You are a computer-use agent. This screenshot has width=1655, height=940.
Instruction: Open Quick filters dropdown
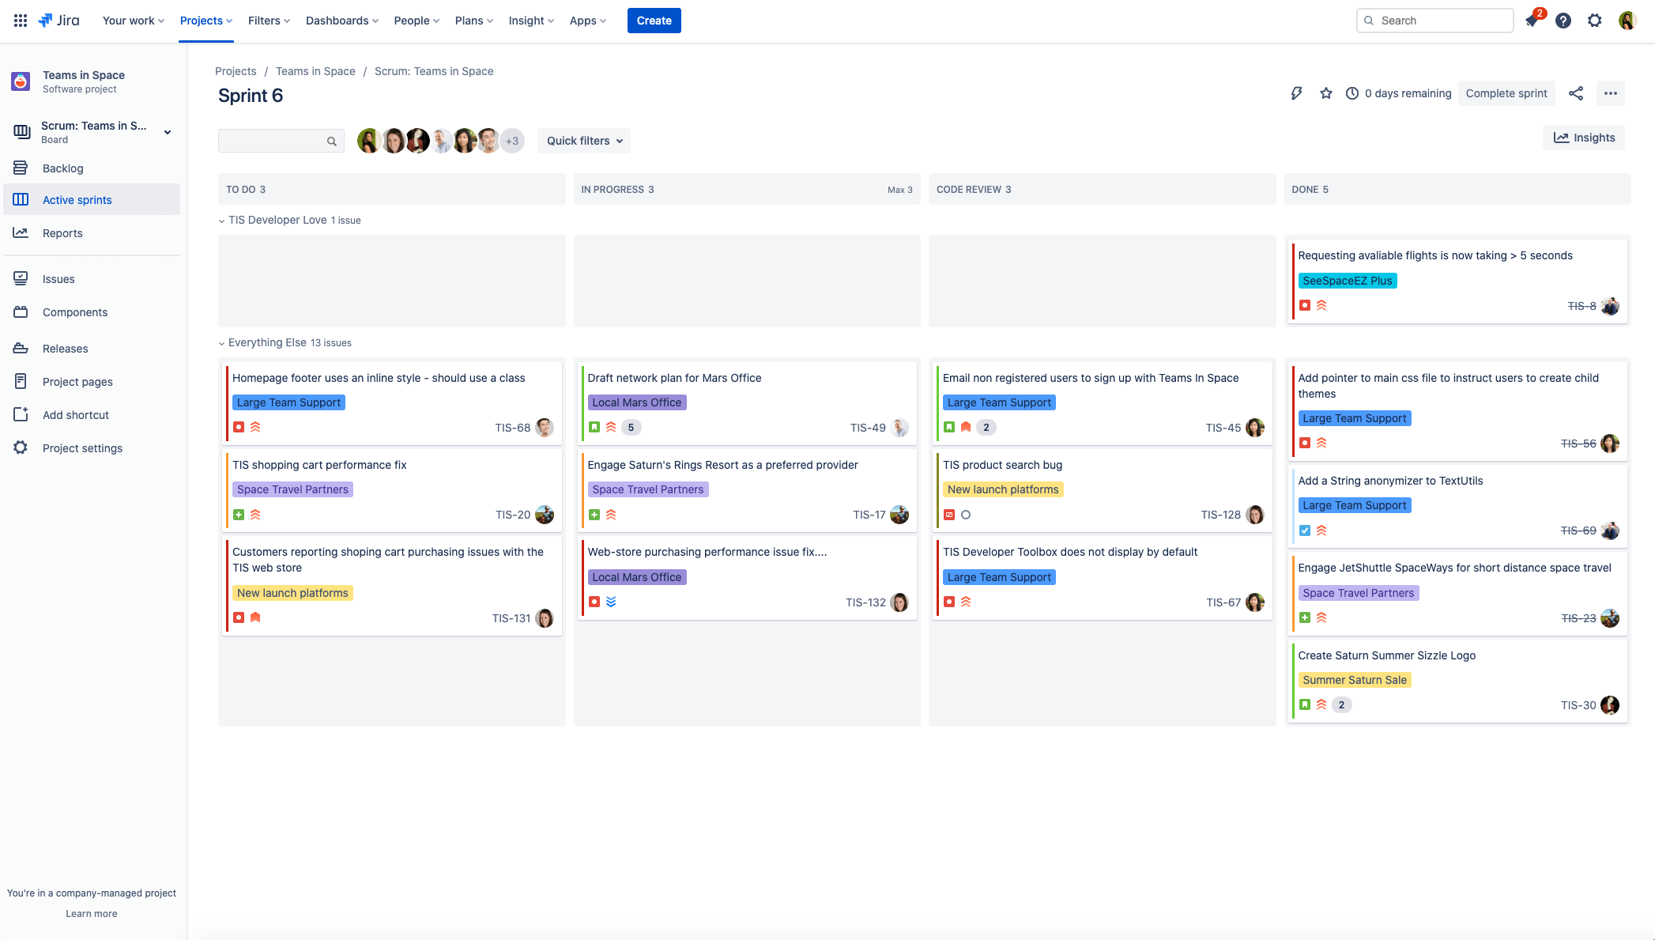tap(584, 141)
